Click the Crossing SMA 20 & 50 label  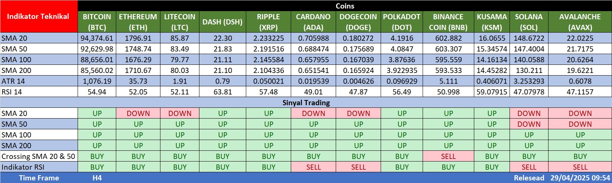point(38,156)
